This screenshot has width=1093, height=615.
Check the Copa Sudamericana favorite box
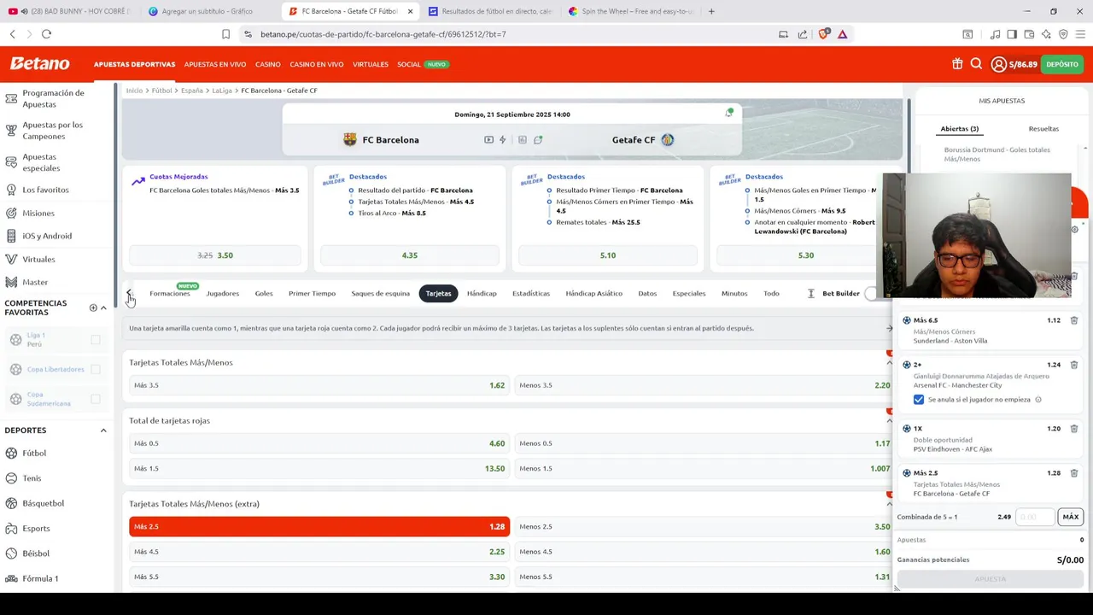96,399
